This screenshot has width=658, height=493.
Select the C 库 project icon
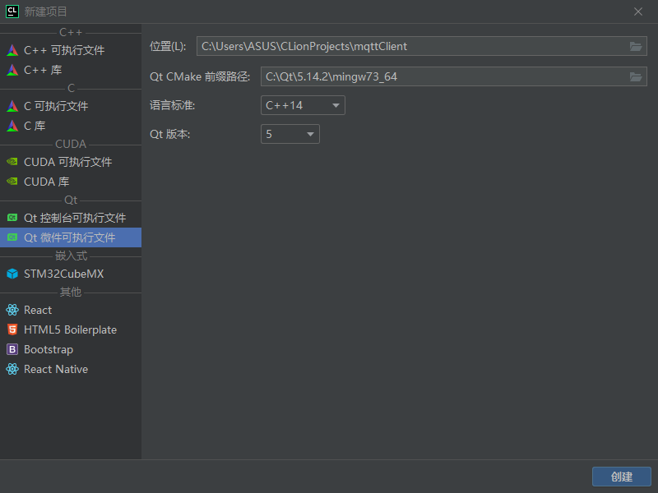[12, 126]
